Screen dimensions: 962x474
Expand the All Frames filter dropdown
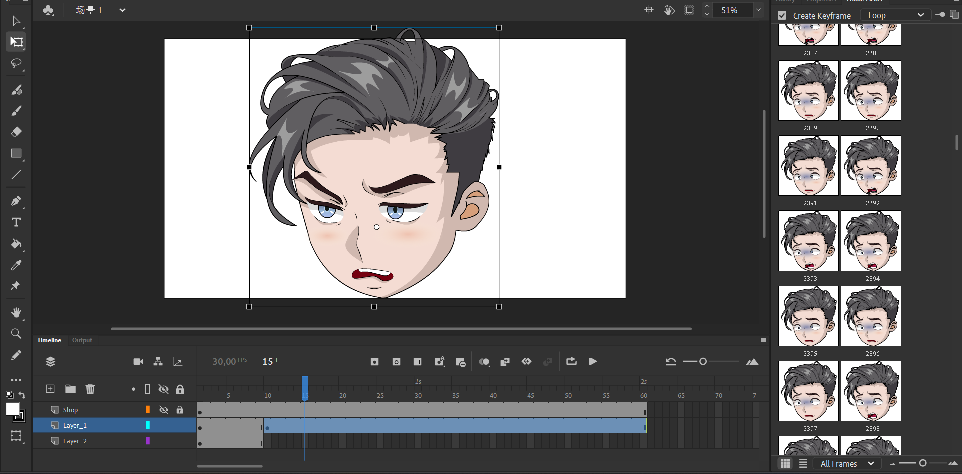(847, 464)
